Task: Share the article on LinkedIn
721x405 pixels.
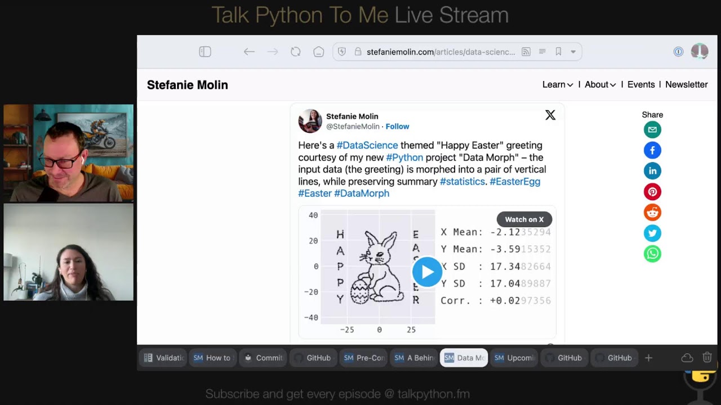Action: (x=652, y=170)
